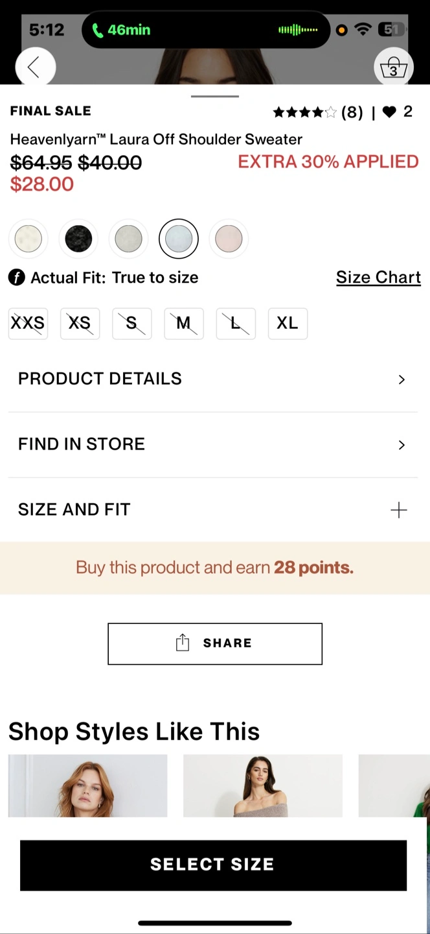
Task: Tap the back arrow button
Action: point(35,67)
